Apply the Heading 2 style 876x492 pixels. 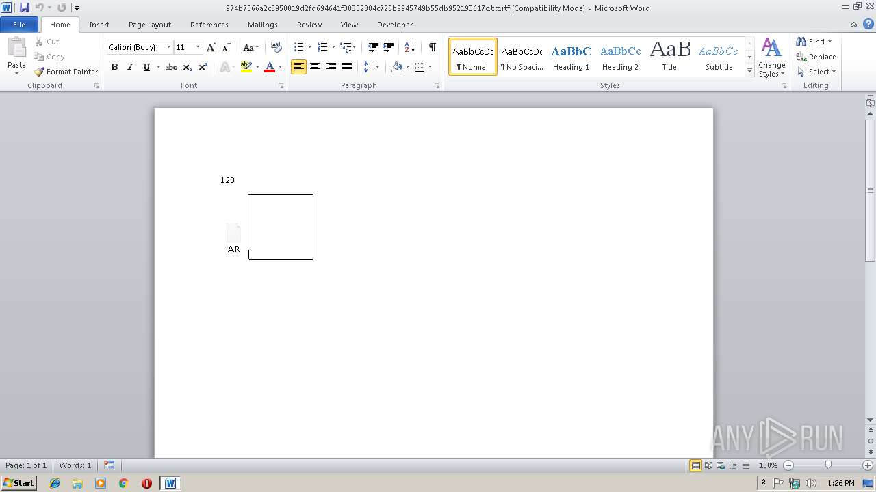click(620, 57)
